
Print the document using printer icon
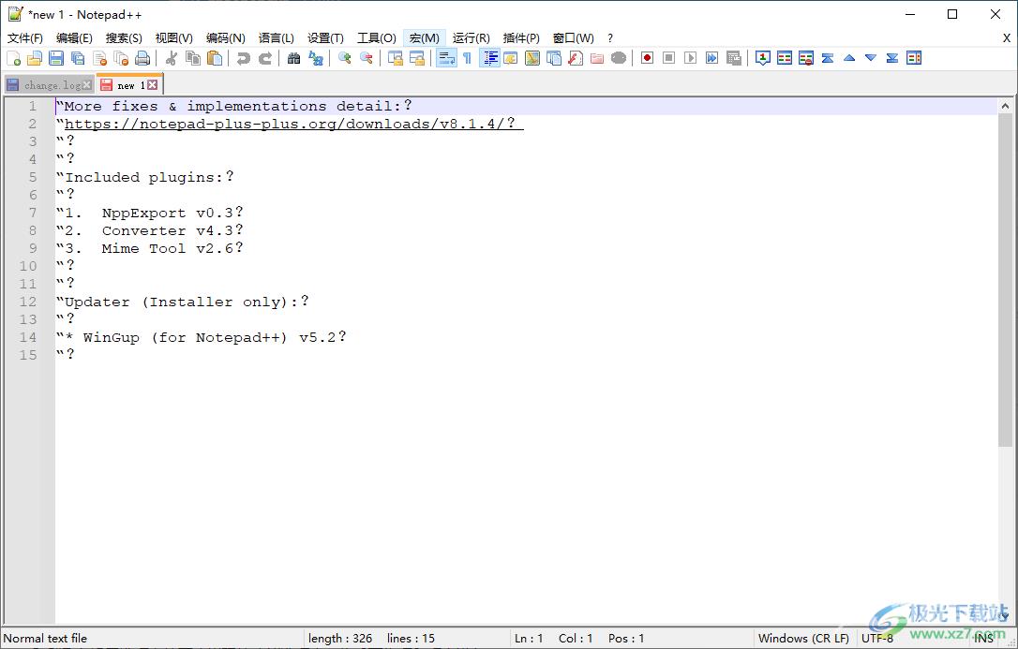pyautogui.click(x=142, y=58)
